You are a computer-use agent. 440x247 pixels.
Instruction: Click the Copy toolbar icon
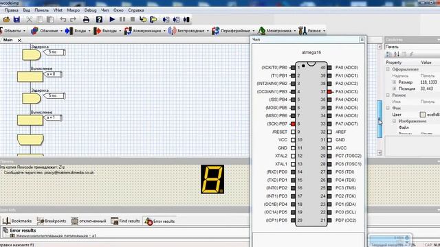pos(40,19)
